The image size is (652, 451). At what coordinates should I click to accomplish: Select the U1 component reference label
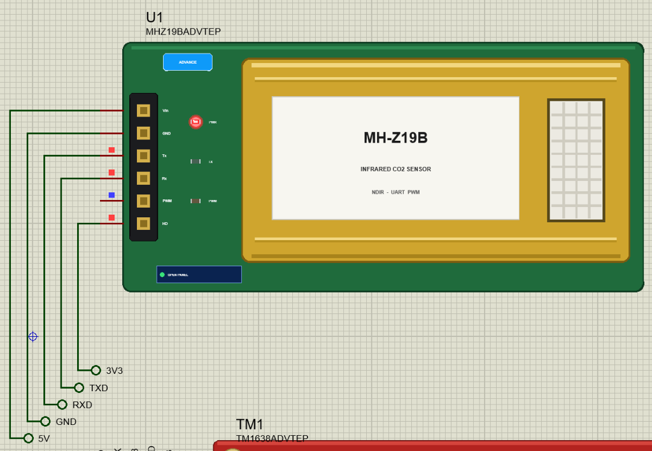pyautogui.click(x=154, y=17)
